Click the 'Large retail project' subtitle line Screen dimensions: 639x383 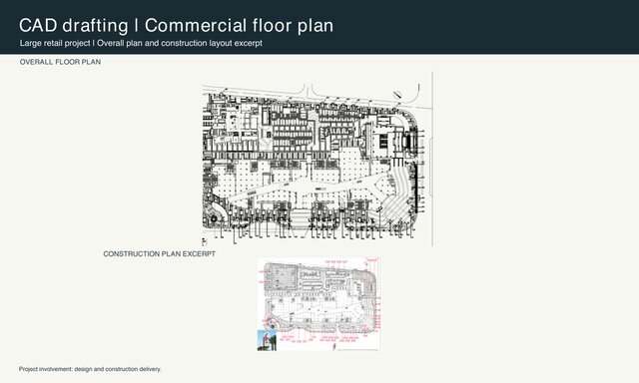[141, 43]
